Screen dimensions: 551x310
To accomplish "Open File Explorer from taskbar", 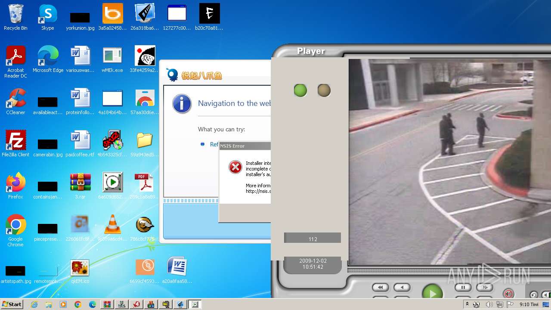I will pyautogui.click(x=49, y=304).
